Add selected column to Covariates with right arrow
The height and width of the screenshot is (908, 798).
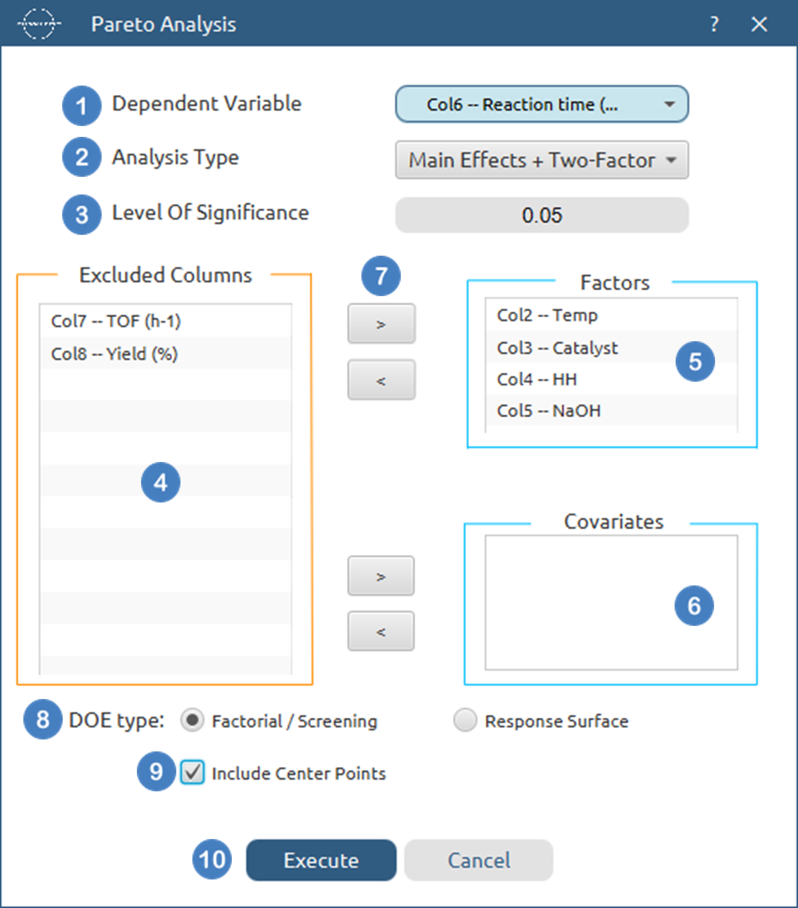[x=381, y=576]
